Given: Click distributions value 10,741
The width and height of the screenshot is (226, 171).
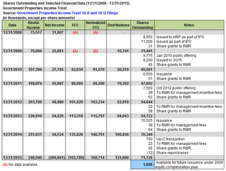Looking at the screenshot, I should [123, 51].
